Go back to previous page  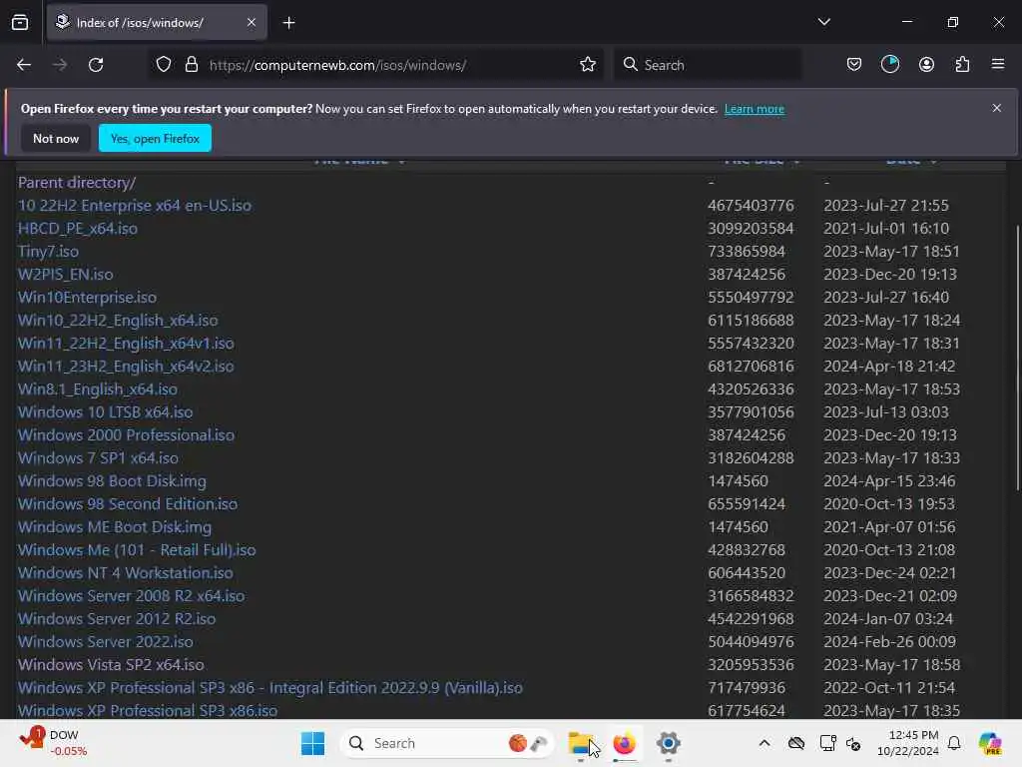(24, 65)
